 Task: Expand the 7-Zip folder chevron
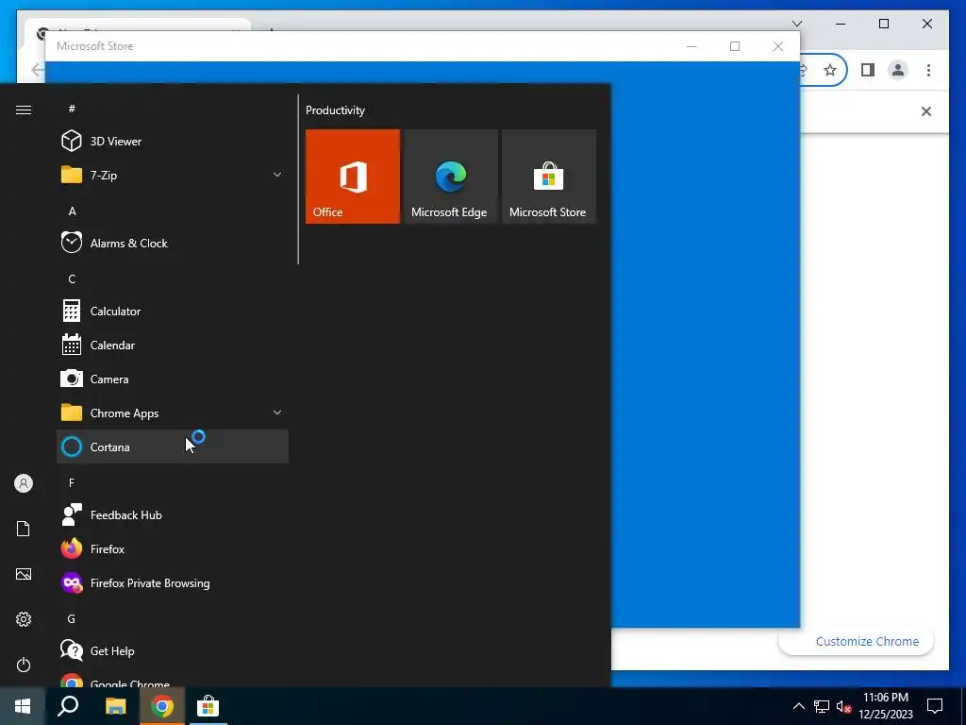coord(277,175)
